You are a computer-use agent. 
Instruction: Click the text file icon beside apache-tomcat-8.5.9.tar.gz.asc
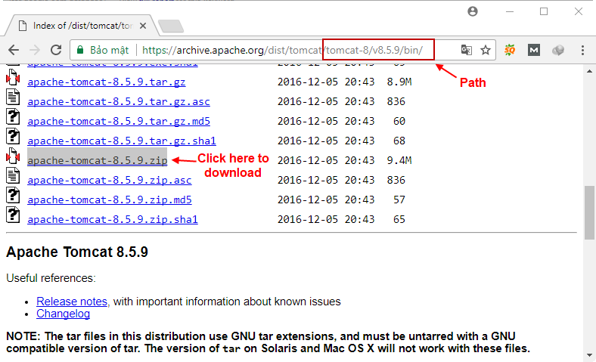pos(13,97)
